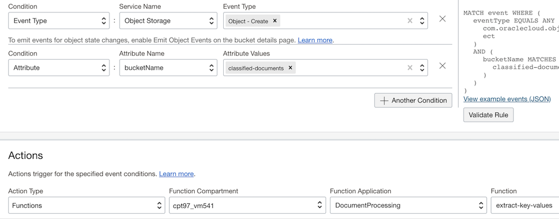Select the Function extract-key-values dropdown

pyautogui.click(x=524, y=206)
